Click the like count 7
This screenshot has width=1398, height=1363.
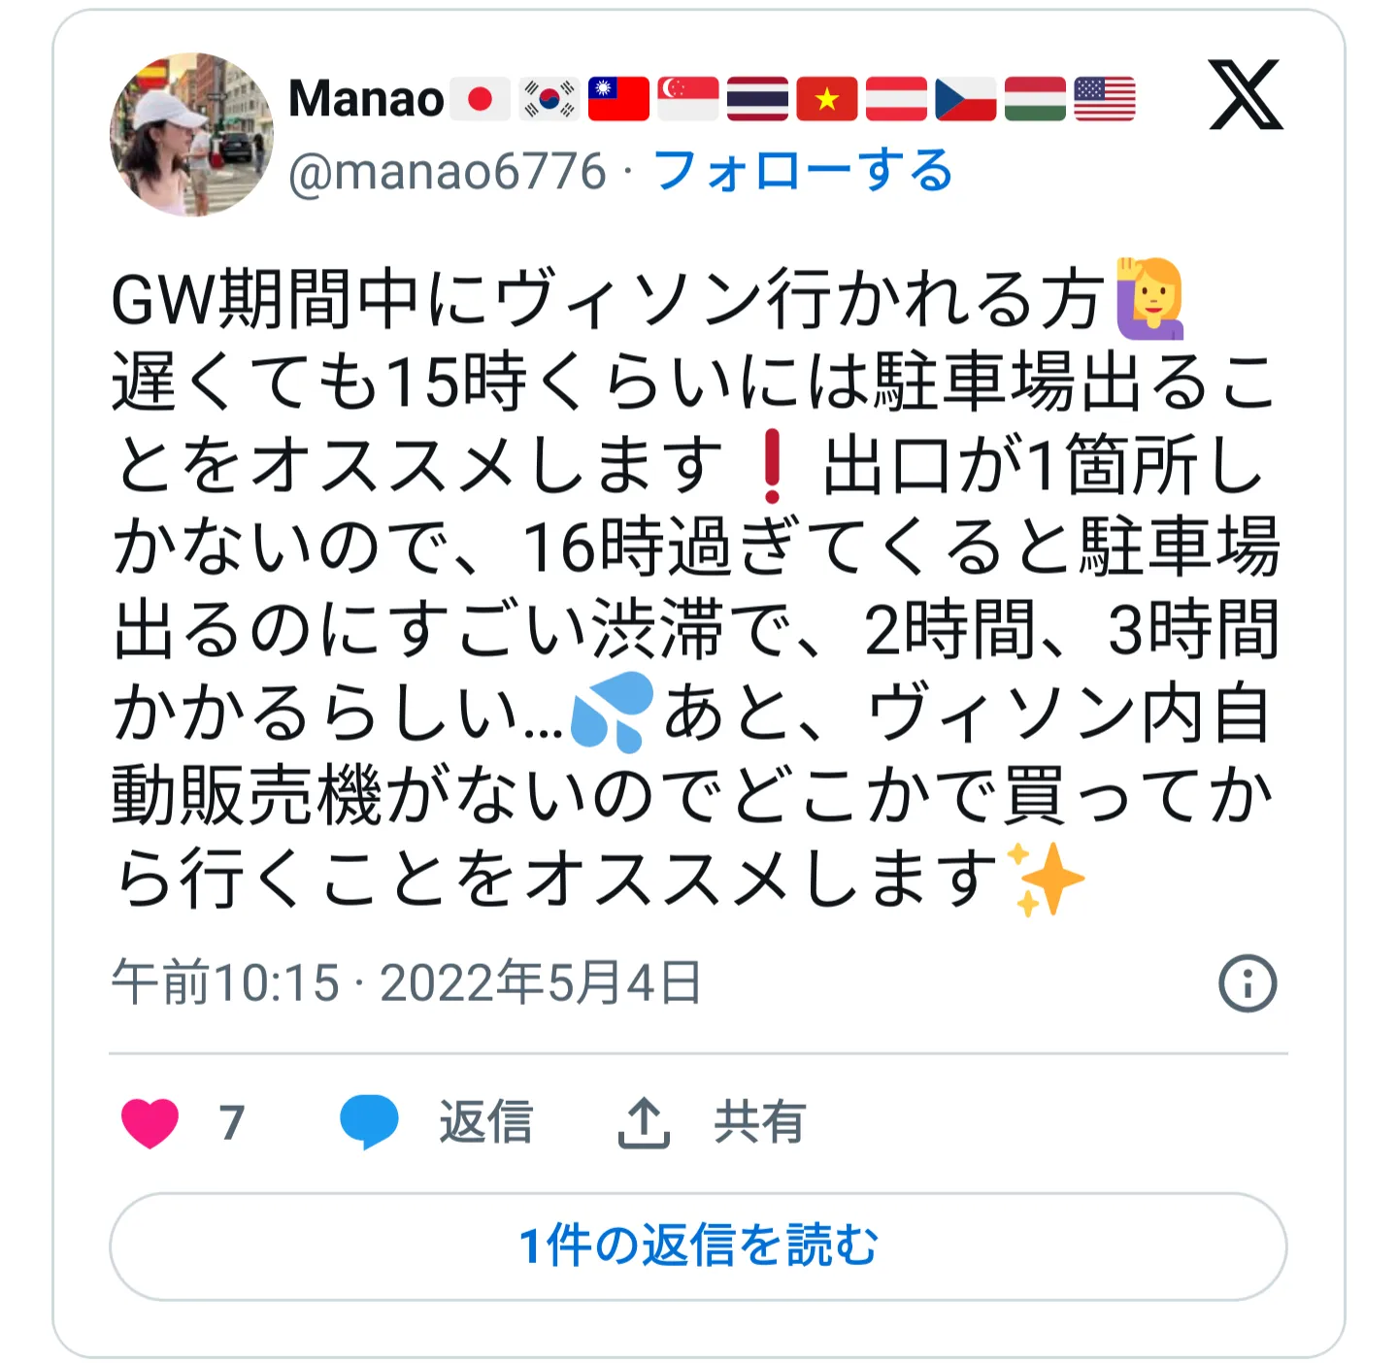pyautogui.click(x=231, y=1123)
